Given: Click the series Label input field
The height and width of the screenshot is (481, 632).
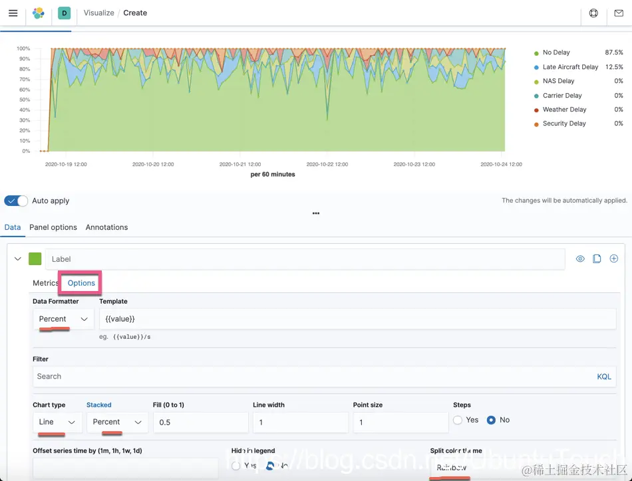Looking at the screenshot, I should [x=305, y=259].
